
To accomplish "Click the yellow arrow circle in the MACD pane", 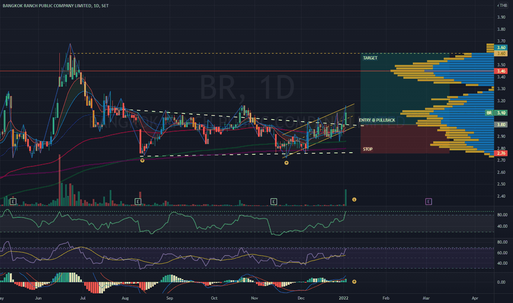I will click(354, 282).
